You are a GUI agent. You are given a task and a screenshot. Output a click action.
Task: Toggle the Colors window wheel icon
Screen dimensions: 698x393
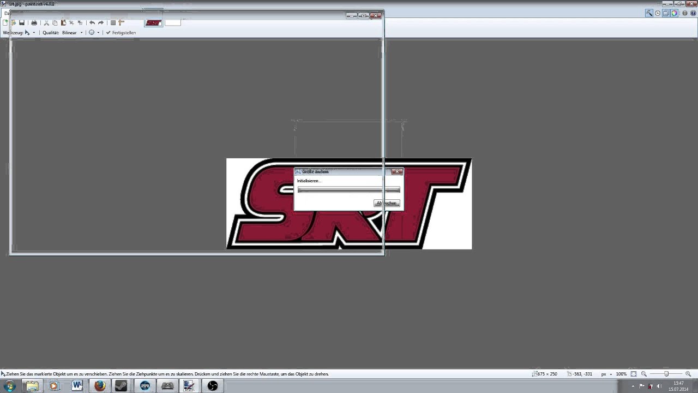674,13
